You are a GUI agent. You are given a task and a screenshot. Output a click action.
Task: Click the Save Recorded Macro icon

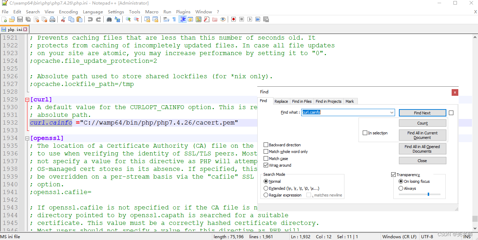point(266,19)
